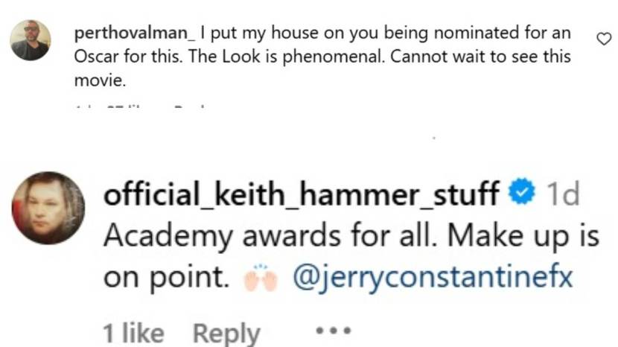
Task: Reply to Keith Hammer's comment
Action: tap(226, 332)
